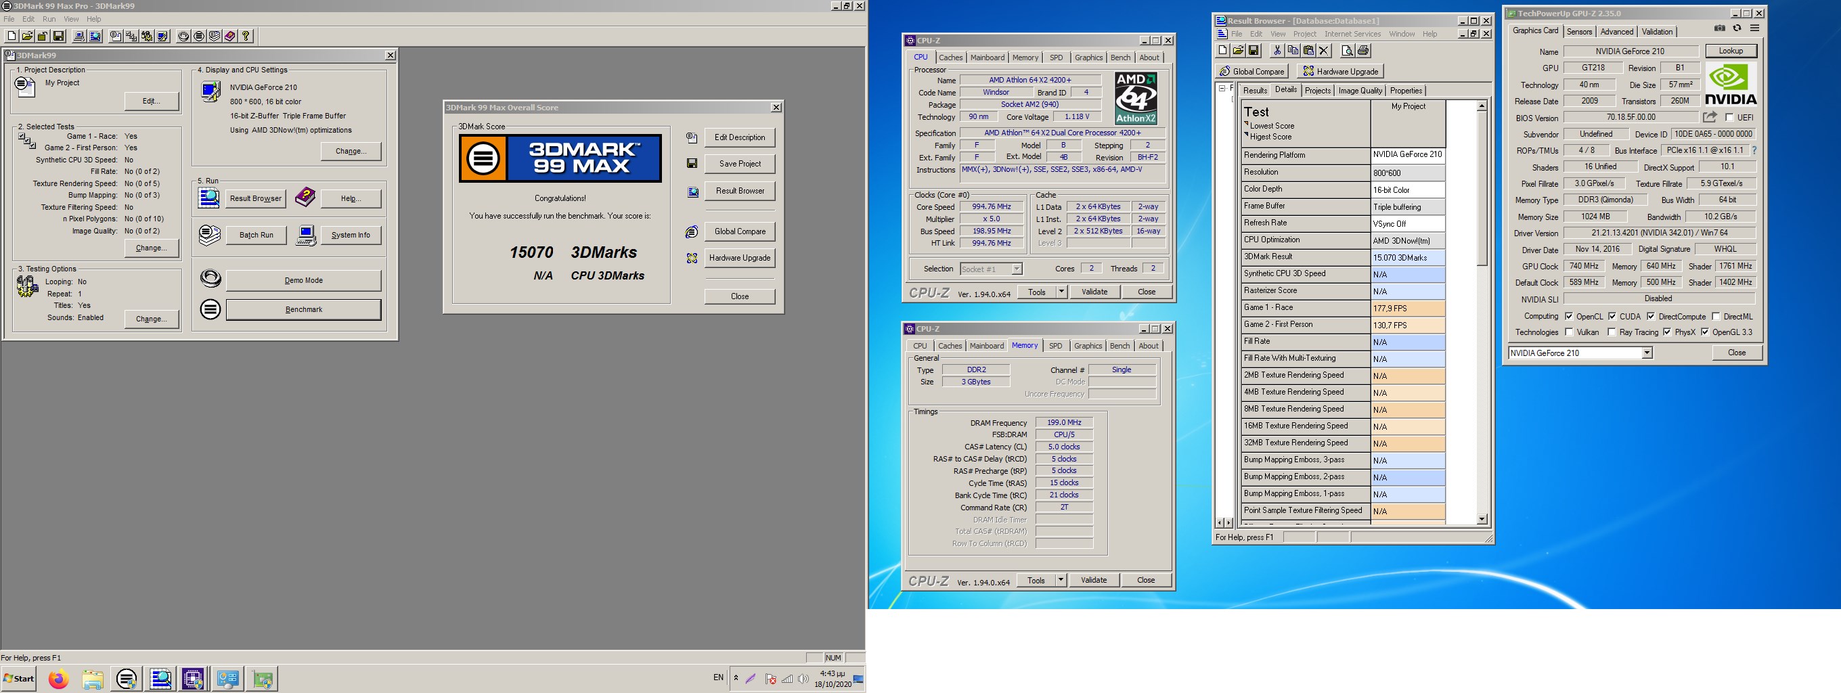
Task: Switch to Mainboard tab in upper CPU-Z
Action: tap(987, 58)
